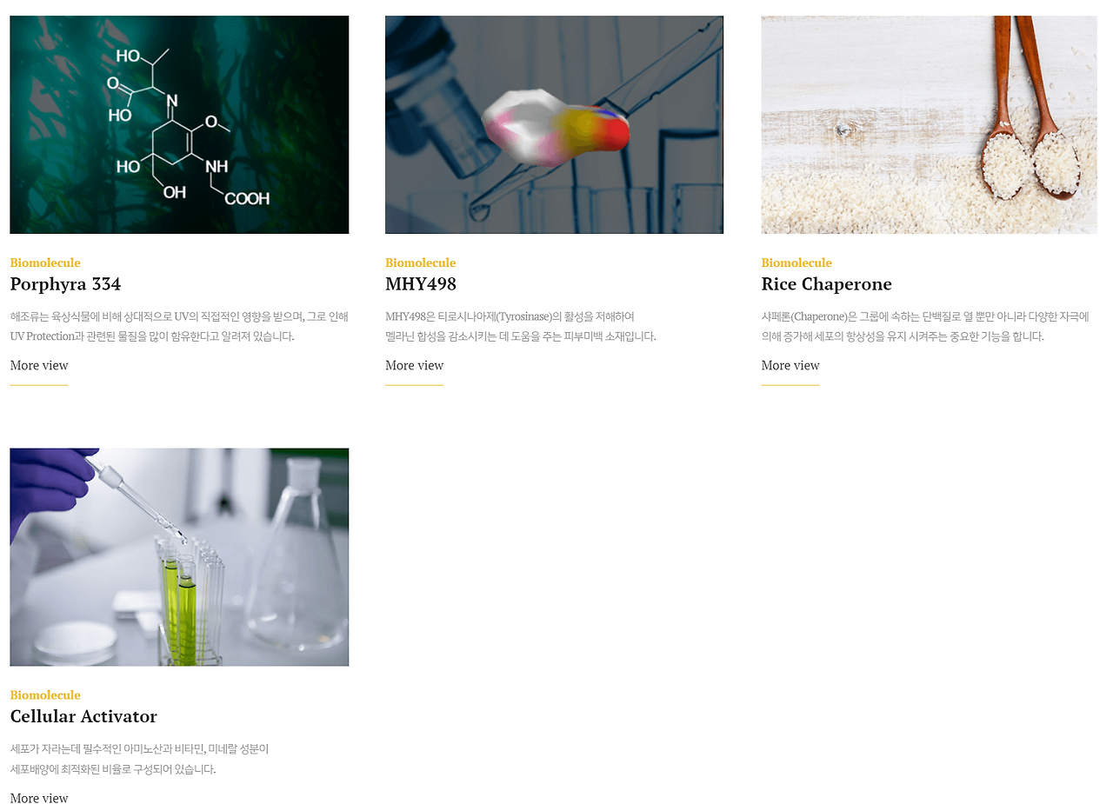The width and height of the screenshot is (1113, 804).
Task: Select Biomolecule category label above MHY498
Action: click(x=420, y=262)
